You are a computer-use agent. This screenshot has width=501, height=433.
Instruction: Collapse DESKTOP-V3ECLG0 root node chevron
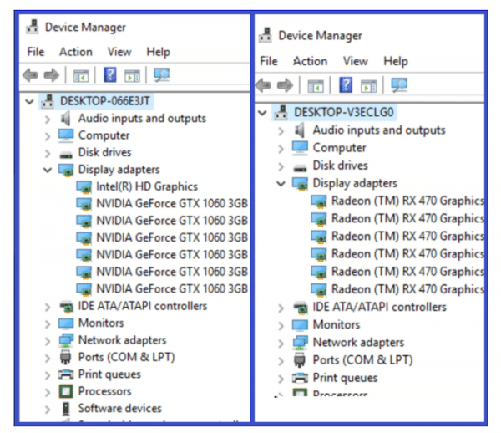262,113
